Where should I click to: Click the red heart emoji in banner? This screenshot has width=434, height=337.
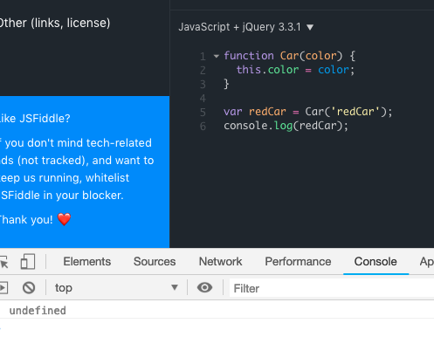[x=64, y=219]
